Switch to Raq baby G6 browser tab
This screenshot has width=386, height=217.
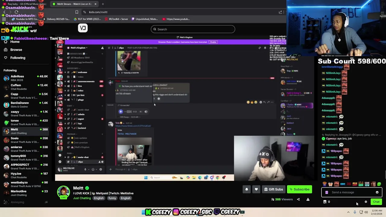tap(24, 4)
